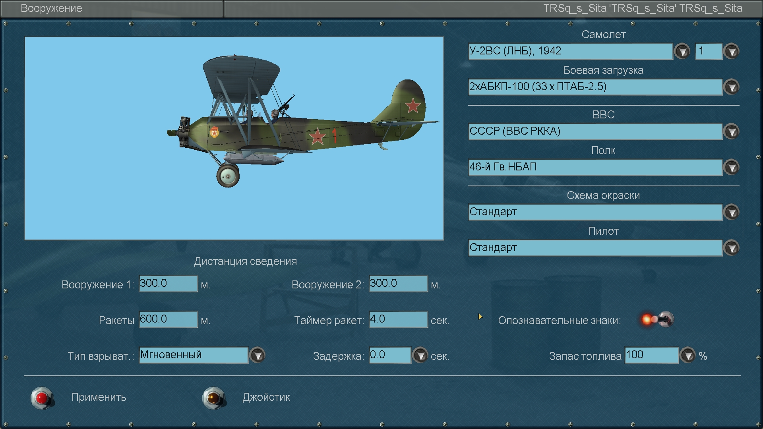Expand Тип взрыват. fuse type arrow
This screenshot has width=763, height=429.
click(258, 355)
